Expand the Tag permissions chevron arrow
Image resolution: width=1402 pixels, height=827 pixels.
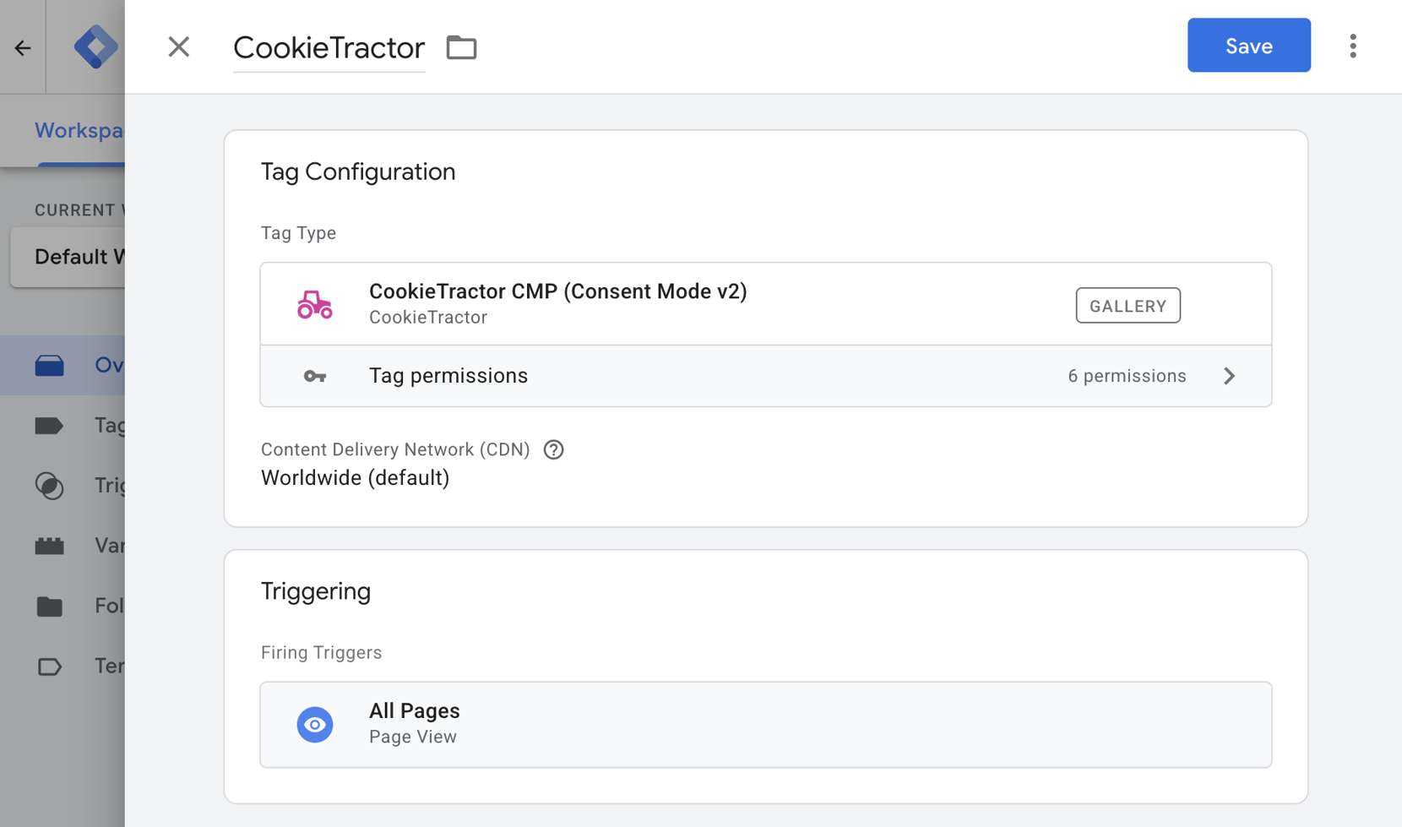[1229, 376]
